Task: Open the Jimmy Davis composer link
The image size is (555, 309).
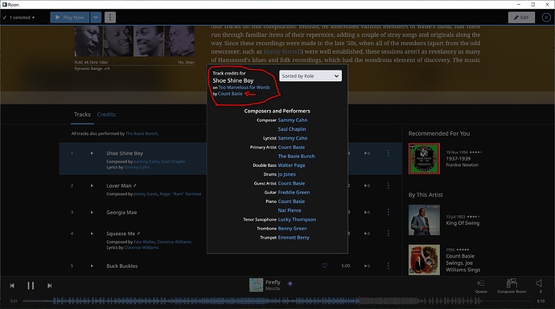Action: (x=146, y=194)
